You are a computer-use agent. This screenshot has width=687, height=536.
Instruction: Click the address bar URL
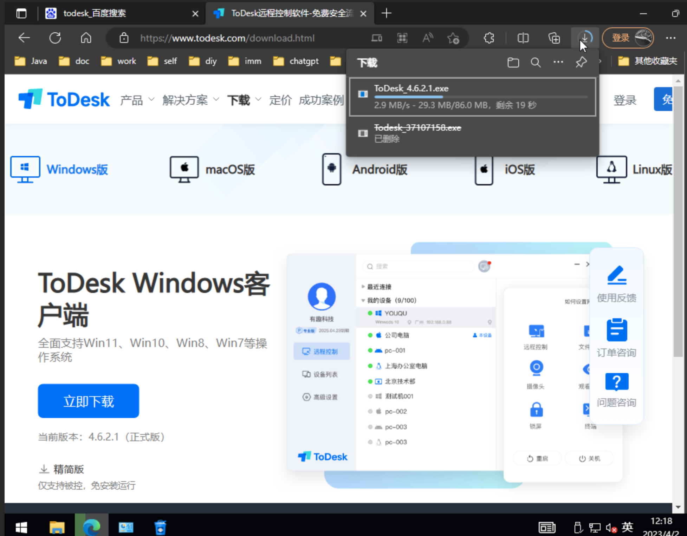[x=227, y=38]
